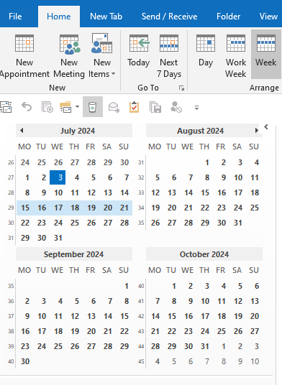Image resolution: width=282 pixels, height=385 pixels.
Task: Click Send/Receive All Folders quick icon
Action: (6, 107)
